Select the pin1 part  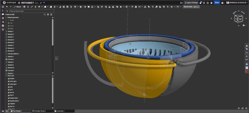tap(11, 87)
